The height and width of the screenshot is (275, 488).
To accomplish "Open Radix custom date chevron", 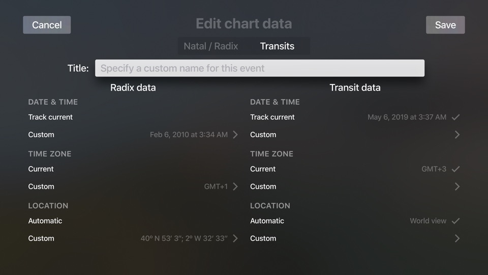I will click(x=235, y=135).
